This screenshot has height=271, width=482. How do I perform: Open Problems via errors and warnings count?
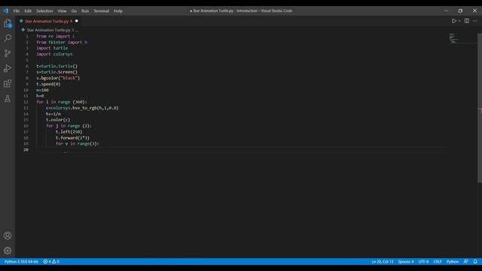coord(51,262)
